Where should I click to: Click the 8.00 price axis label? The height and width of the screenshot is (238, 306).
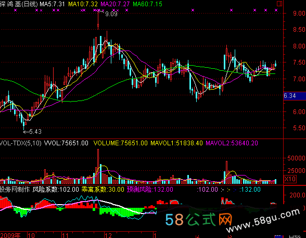299,46
